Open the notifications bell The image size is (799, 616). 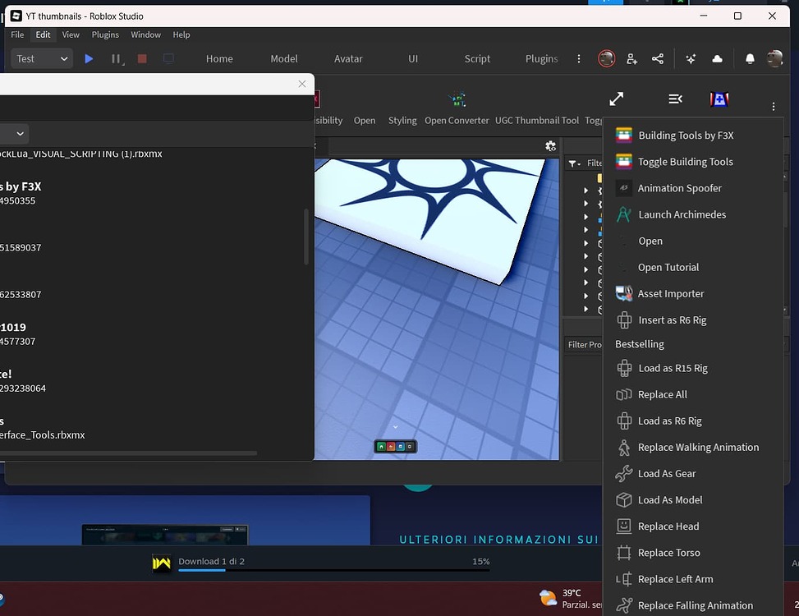click(750, 59)
